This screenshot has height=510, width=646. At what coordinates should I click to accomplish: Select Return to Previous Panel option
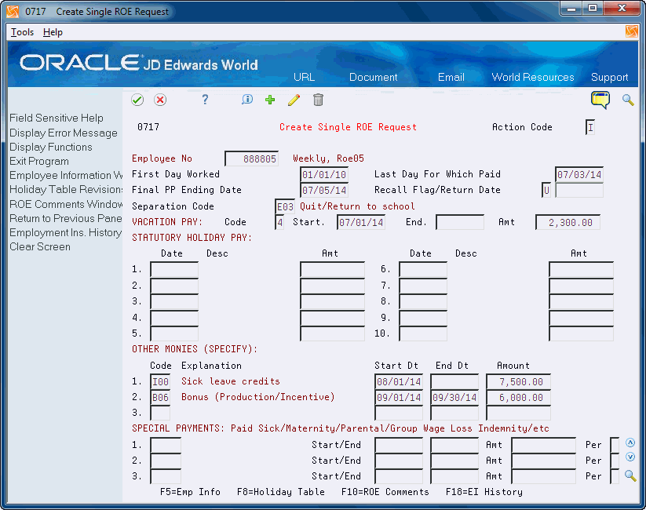coord(66,218)
